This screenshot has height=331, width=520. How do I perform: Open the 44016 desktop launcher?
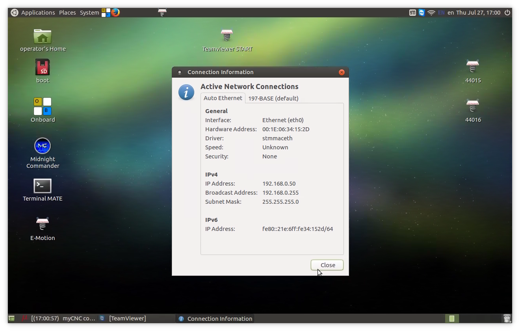click(473, 106)
